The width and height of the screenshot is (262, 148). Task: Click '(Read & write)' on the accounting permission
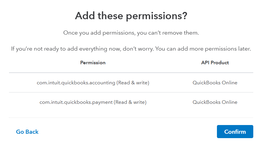133,83
